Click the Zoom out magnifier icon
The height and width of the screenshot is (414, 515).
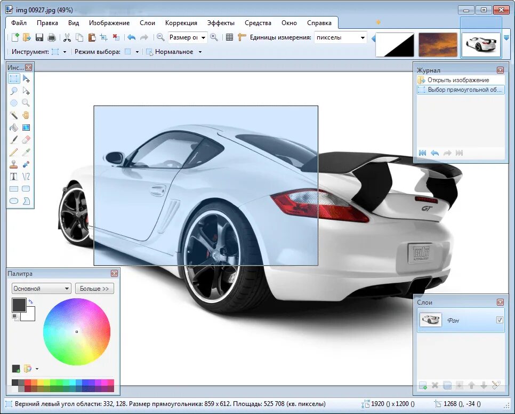coord(160,37)
